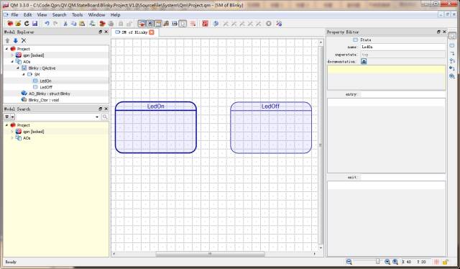
Task: Click the grid snap toolbar icon
Action: click(193, 24)
